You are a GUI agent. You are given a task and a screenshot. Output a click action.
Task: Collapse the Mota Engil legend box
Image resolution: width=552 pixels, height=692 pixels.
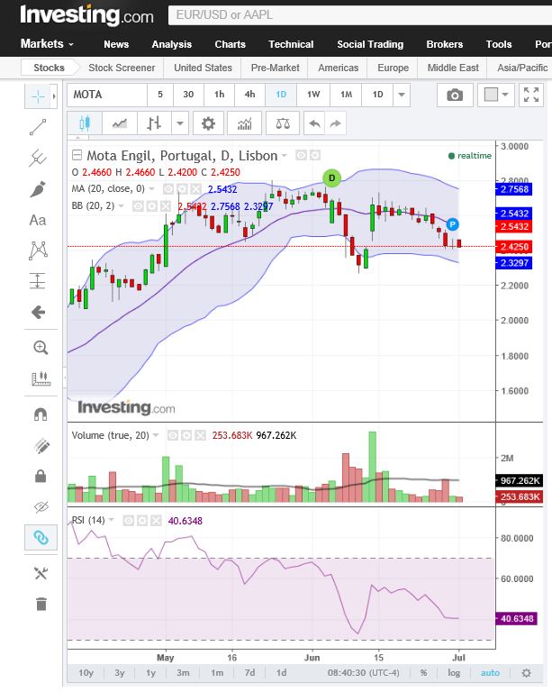click(77, 155)
